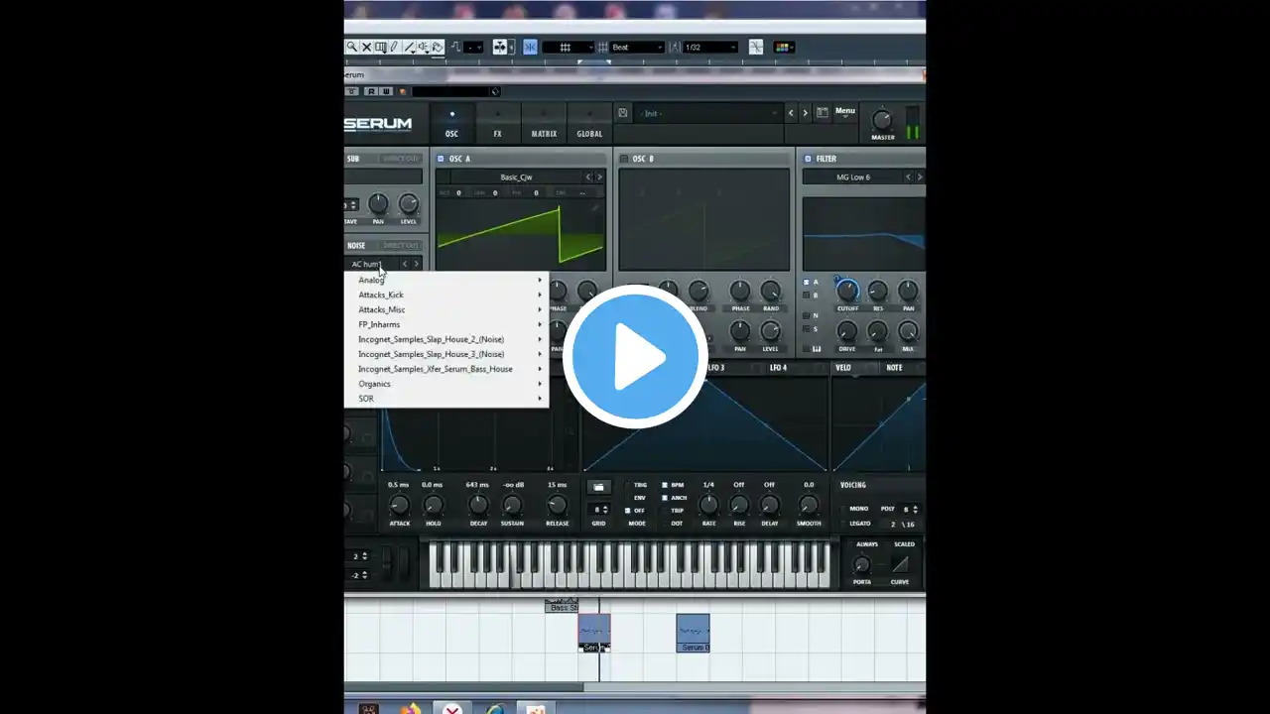Open the Beat grid type dropdown
Viewport: 1270px width, 714px height.
[636, 47]
